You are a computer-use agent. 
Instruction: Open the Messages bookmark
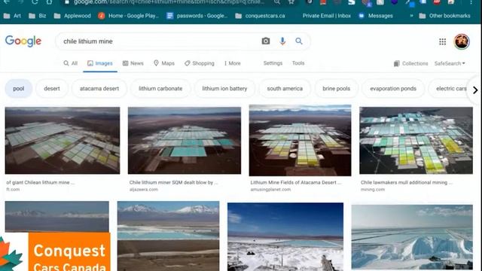[x=376, y=16]
